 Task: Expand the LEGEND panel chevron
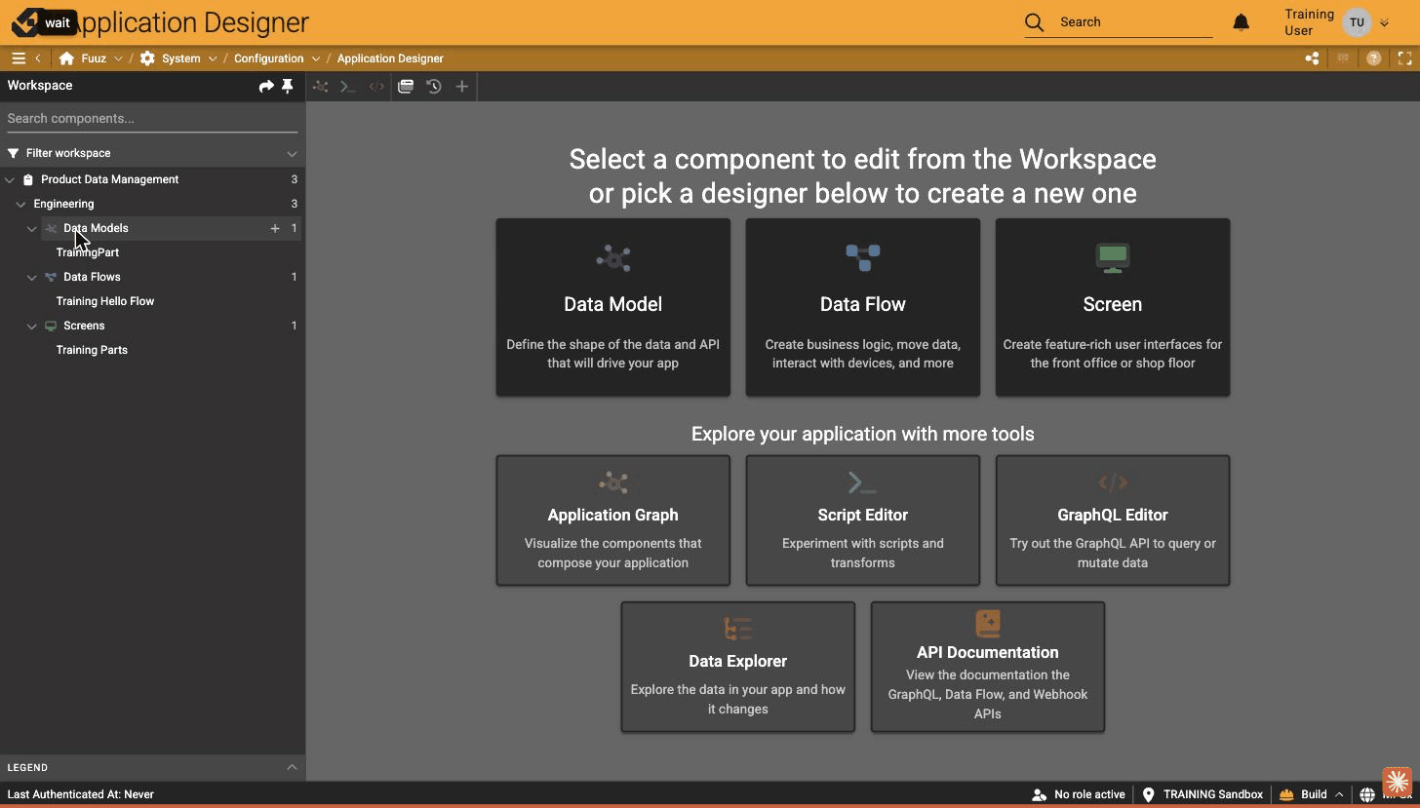[292, 767]
